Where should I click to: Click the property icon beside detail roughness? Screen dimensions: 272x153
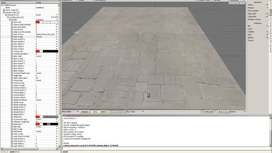pos(12,105)
